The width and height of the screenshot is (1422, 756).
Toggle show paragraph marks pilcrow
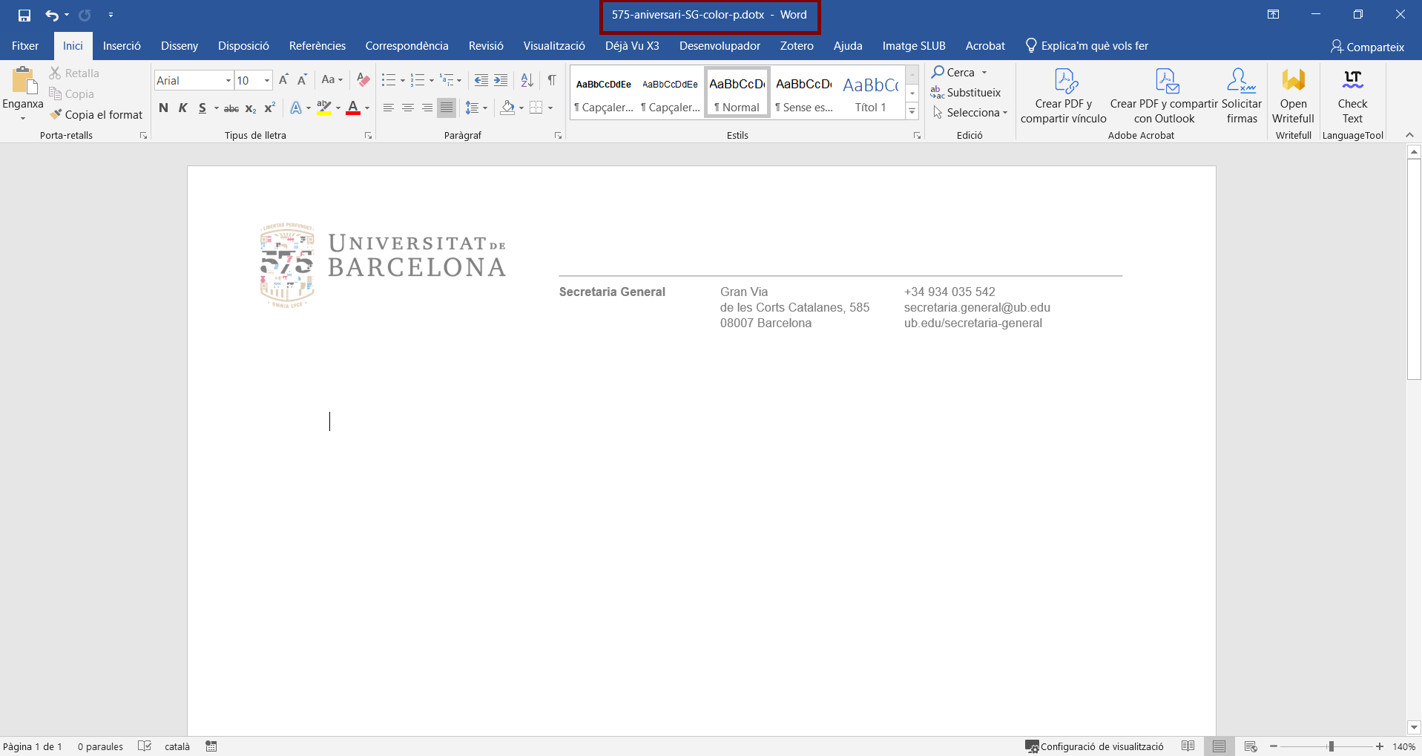click(x=552, y=80)
